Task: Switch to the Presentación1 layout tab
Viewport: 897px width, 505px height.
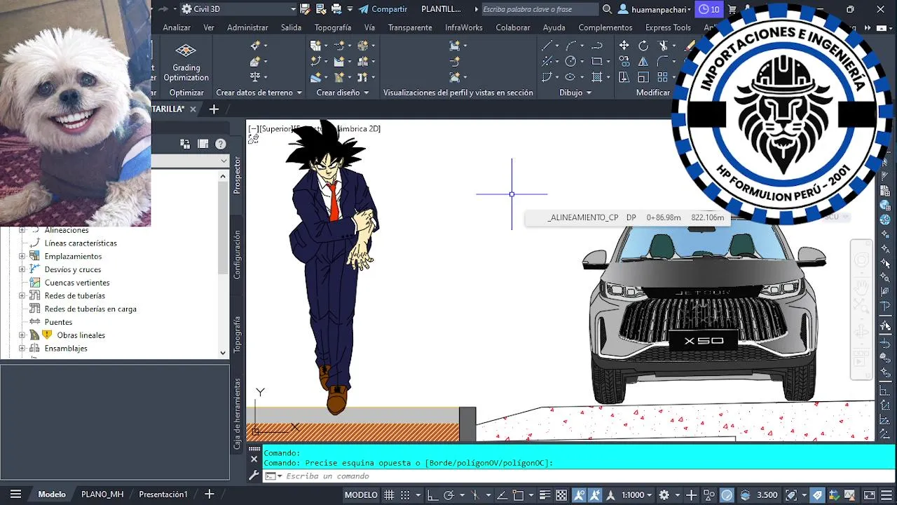Action: [x=163, y=494]
